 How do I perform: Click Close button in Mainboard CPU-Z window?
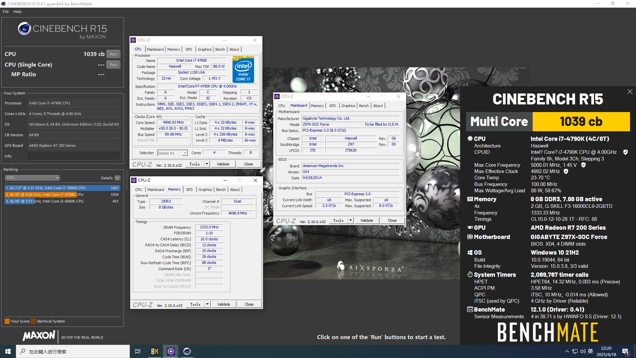(x=392, y=220)
